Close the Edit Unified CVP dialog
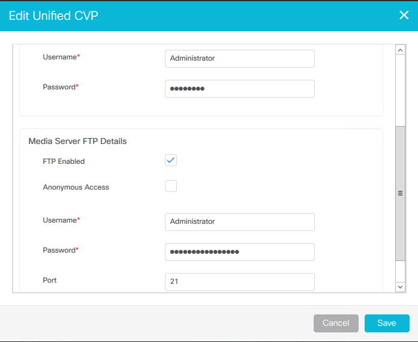 (404, 15)
